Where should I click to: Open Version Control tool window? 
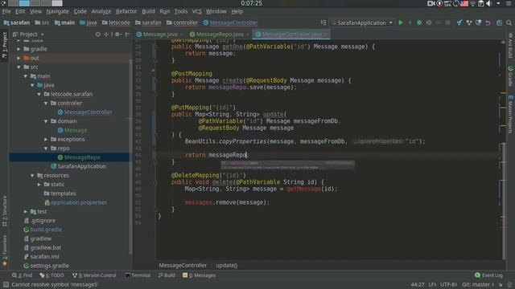tap(94, 275)
